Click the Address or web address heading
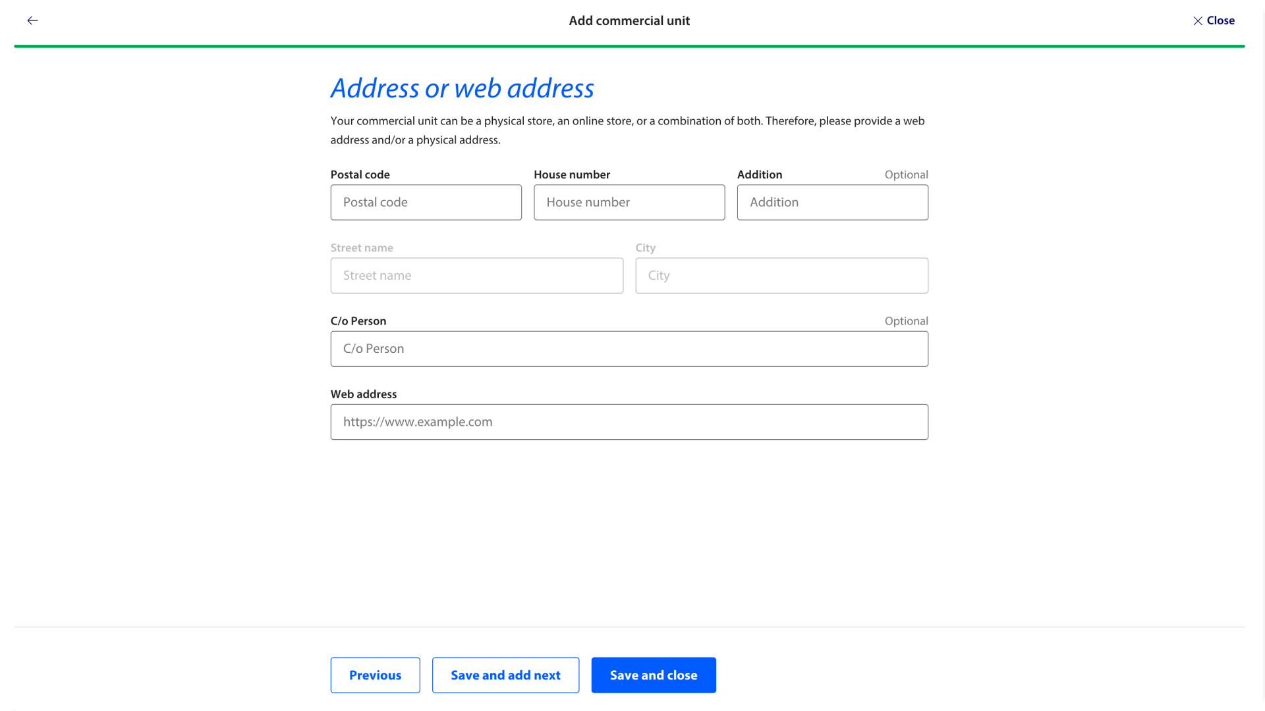1265x711 pixels. (462, 88)
